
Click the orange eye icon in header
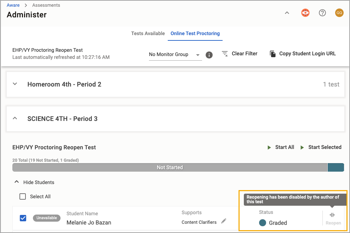click(x=305, y=13)
